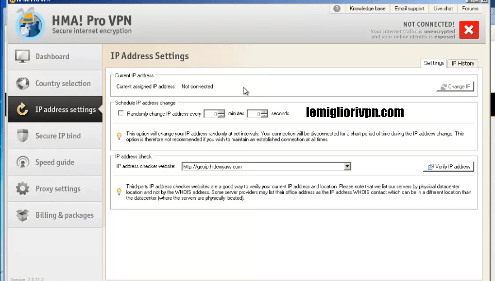Open the Dashboard monitor icon
495x281 pixels.
pos(22,56)
